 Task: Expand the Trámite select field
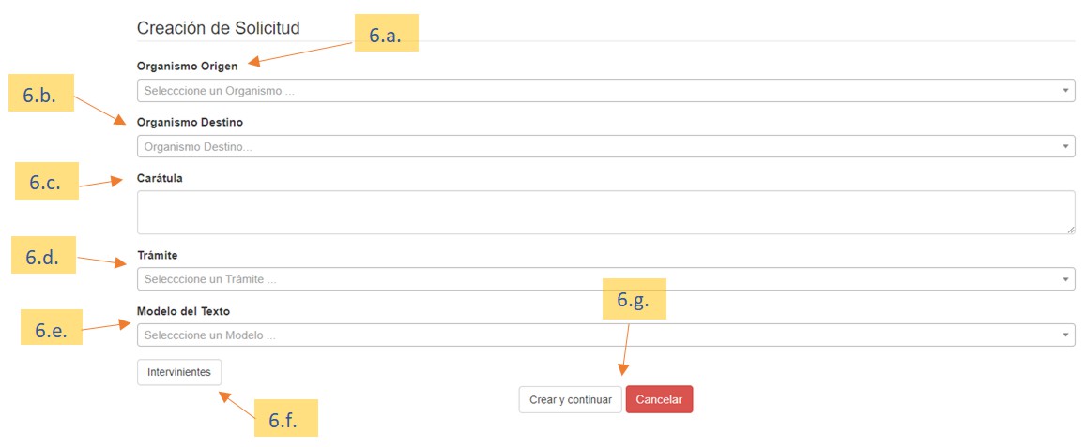coord(601,279)
